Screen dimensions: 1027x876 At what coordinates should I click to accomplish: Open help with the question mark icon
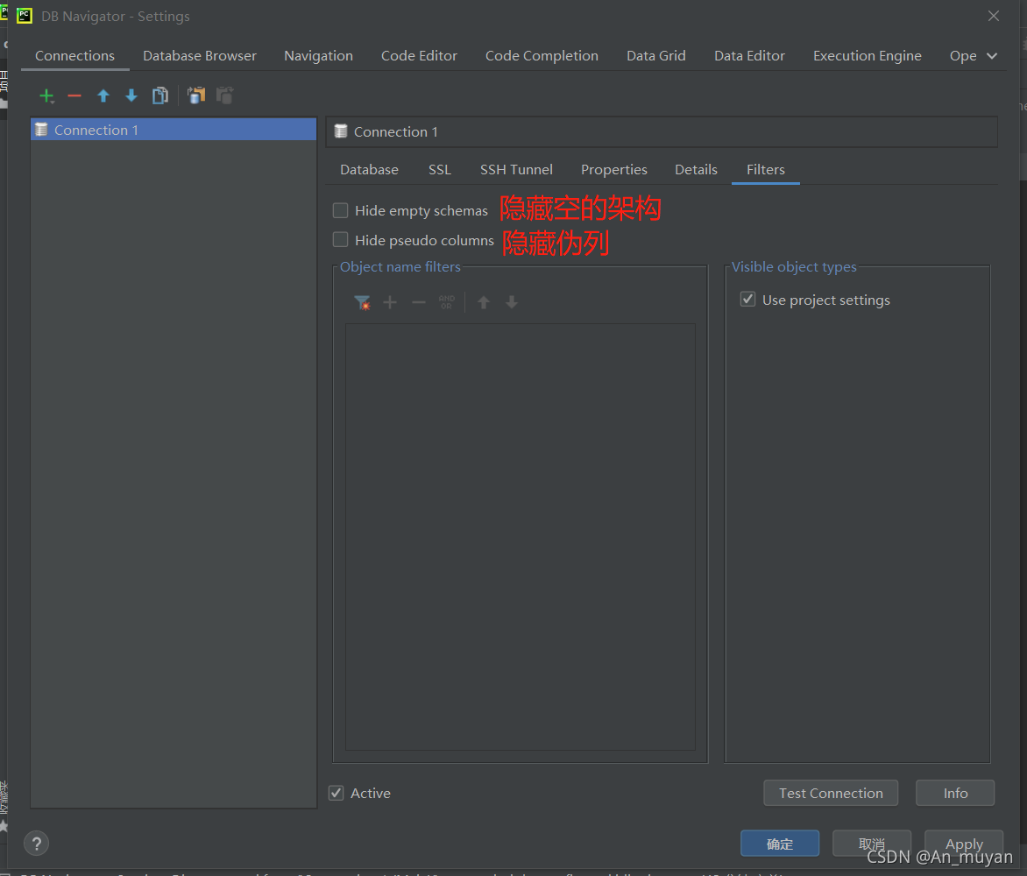[37, 844]
